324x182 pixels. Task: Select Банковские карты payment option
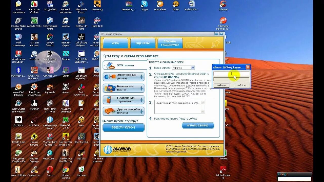(x=124, y=88)
